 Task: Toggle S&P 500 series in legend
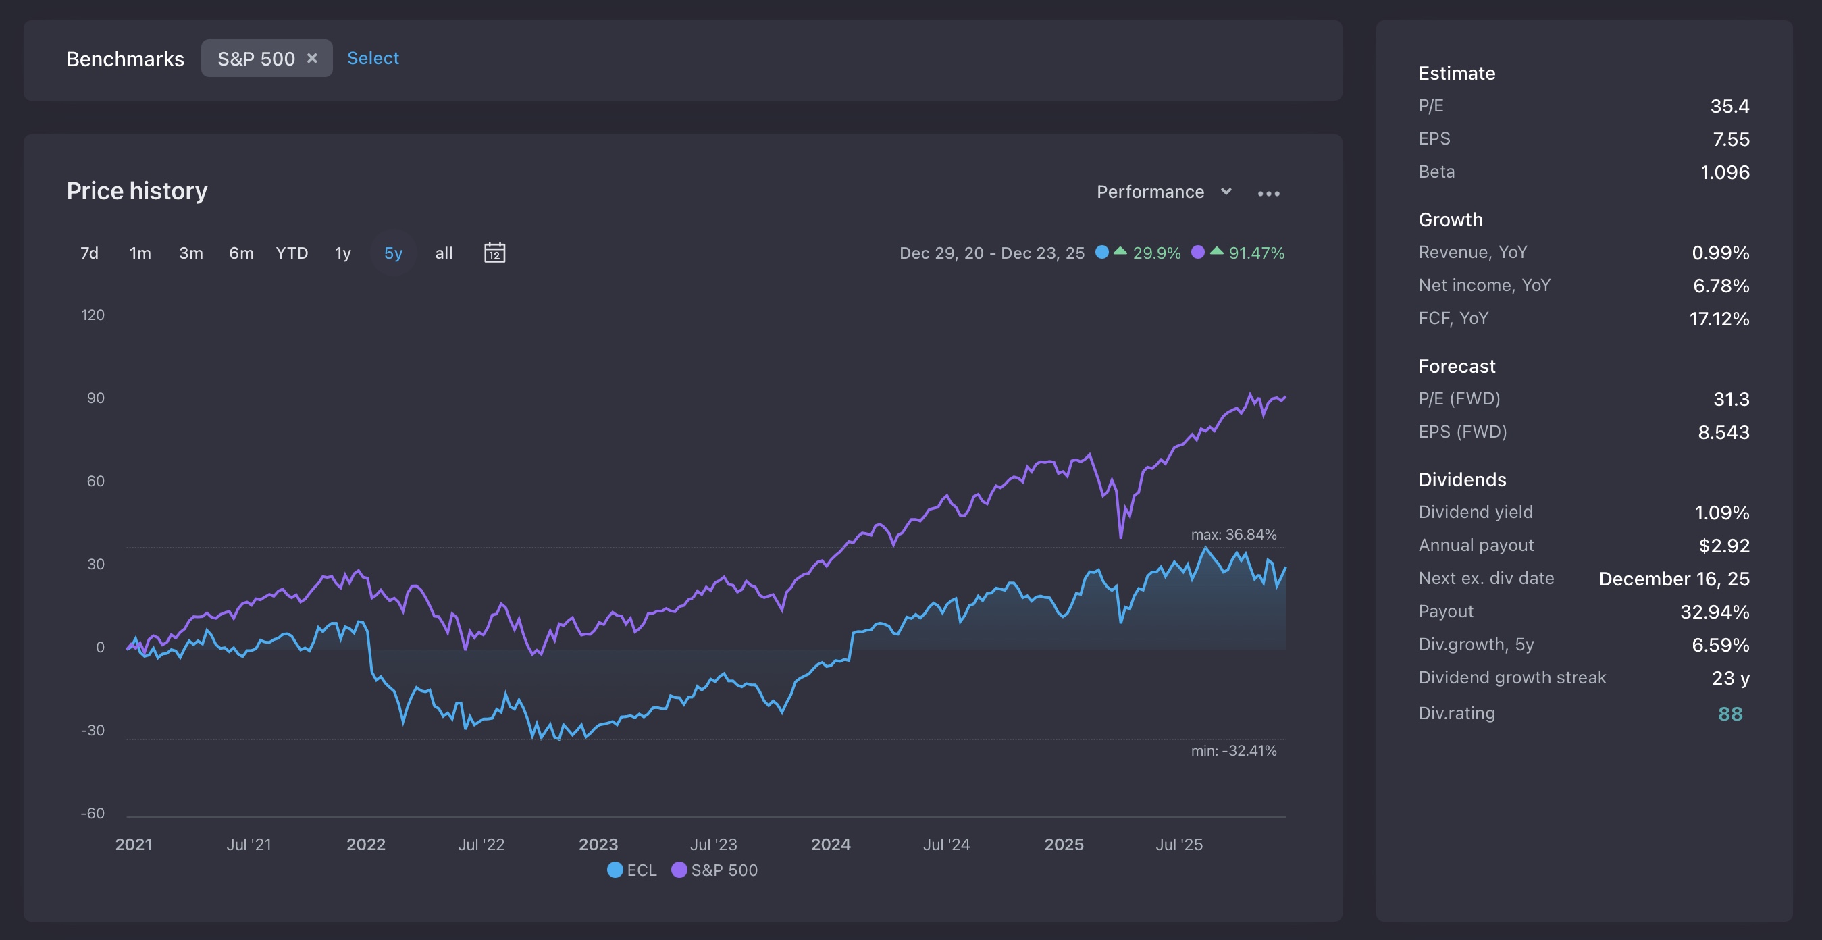[x=714, y=870]
